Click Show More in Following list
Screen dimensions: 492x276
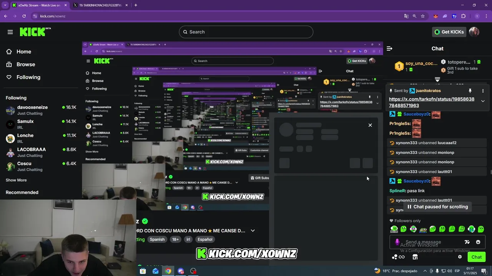click(x=16, y=180)
